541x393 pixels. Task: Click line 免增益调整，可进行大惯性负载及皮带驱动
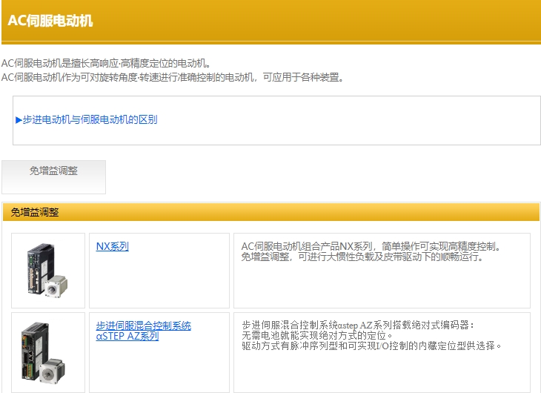[362, 257]
